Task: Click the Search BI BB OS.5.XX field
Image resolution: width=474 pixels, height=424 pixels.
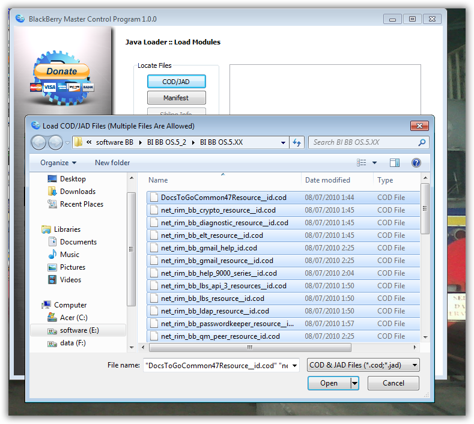Action: (x=364, y=142)
